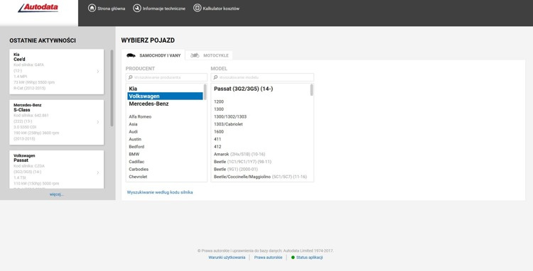Viewport: 533px width, 271px height.
Task: Click the home icon beside Strona główna
Action: [x=92, y=8]
